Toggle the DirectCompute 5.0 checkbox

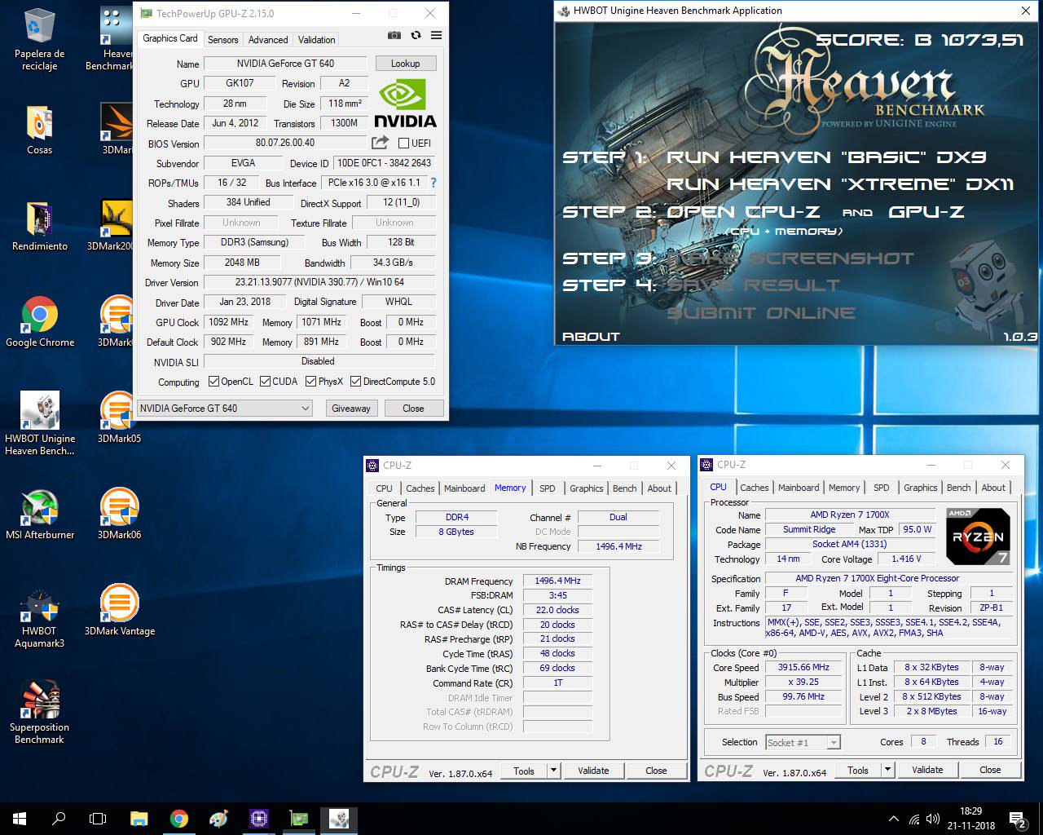click(x=355, y=382)
